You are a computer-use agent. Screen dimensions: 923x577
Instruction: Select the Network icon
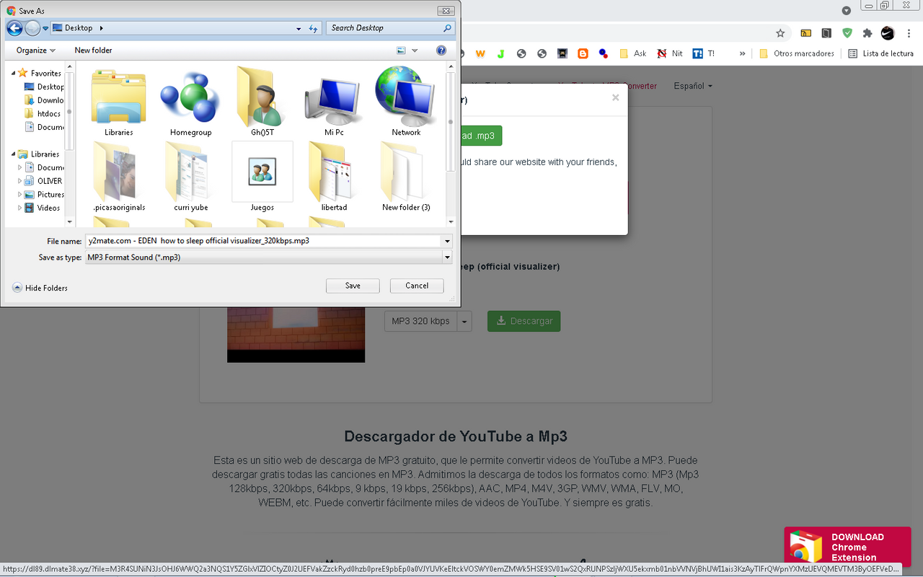click(x=406, y=102)
